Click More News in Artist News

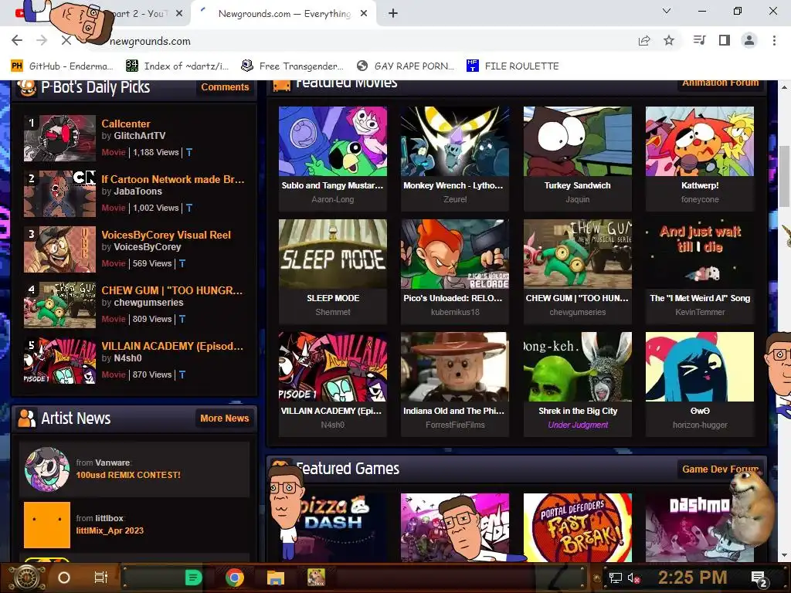(x=225, y=418)
